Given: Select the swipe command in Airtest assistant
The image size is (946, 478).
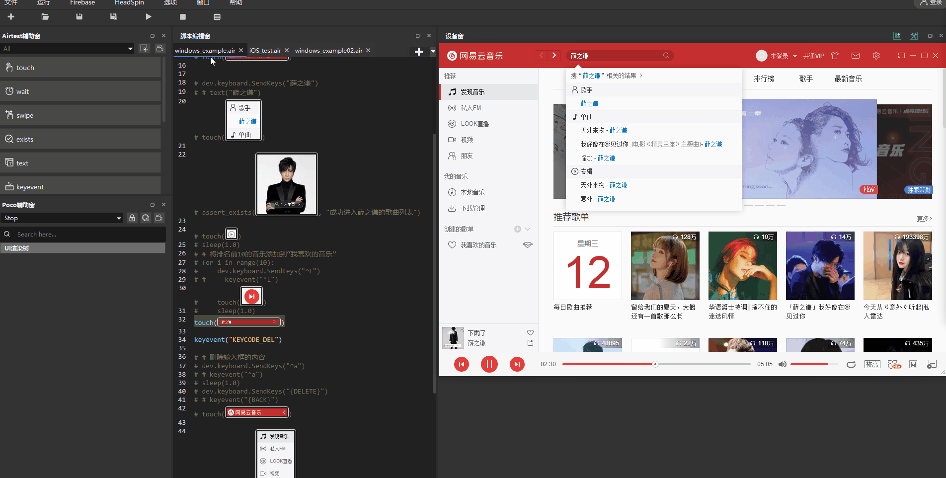Looking at the screenshot, I should [80, 115].
